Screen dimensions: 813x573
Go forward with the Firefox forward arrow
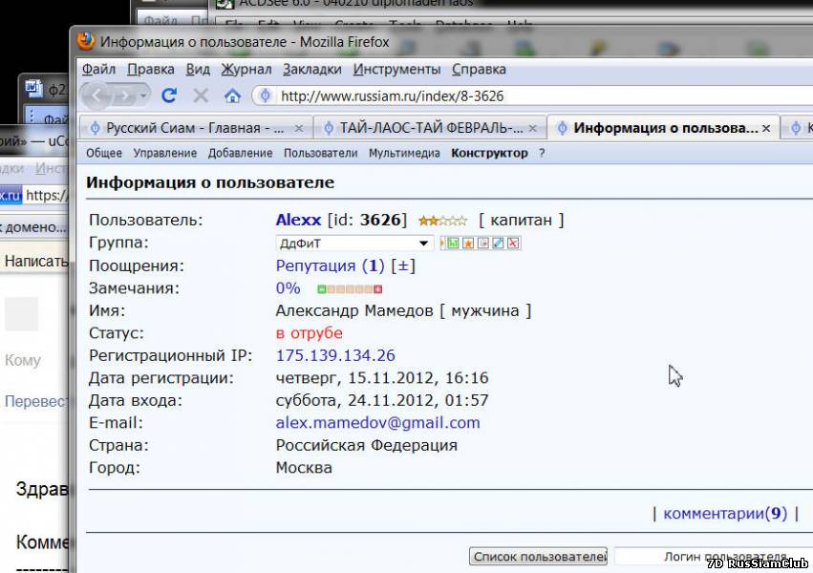click(x=124, y=95)
